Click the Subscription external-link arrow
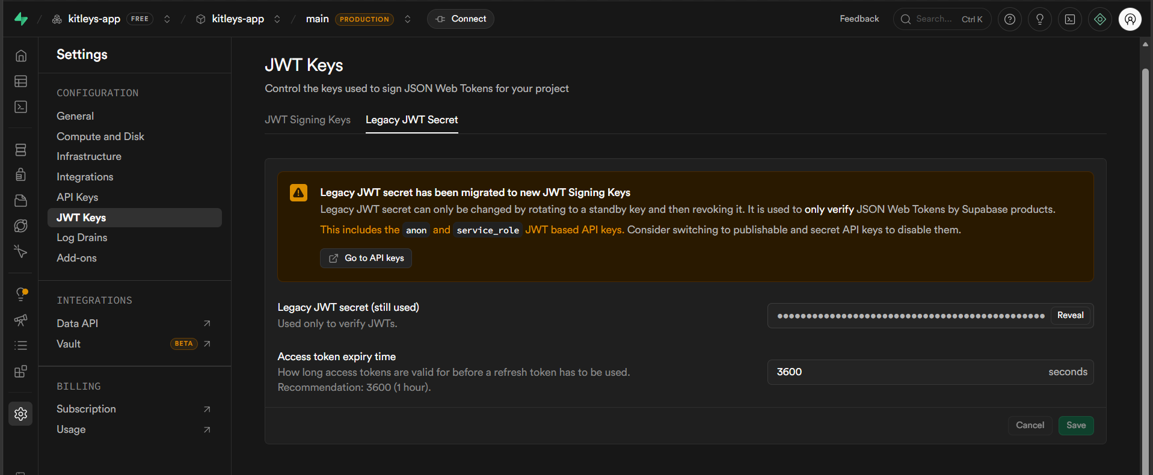Screen dimensions: 1153x475 207,409
